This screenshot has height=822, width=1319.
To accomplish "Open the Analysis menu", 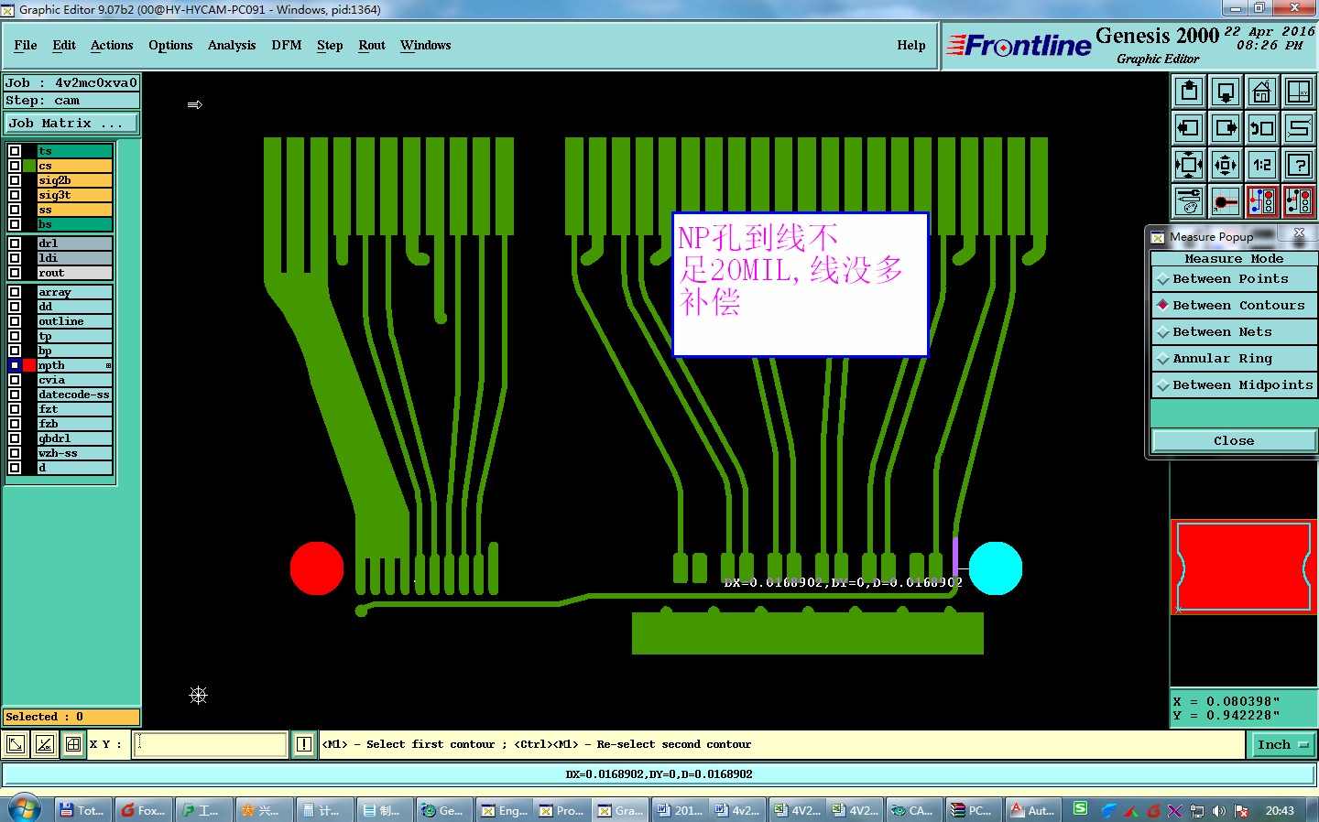I will tap(232, 45).
